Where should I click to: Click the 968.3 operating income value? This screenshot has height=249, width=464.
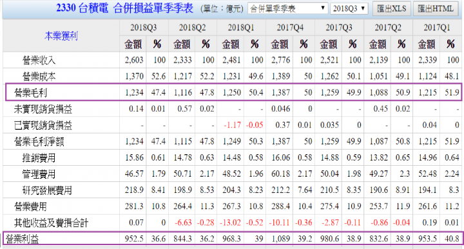tap(232, 239)
